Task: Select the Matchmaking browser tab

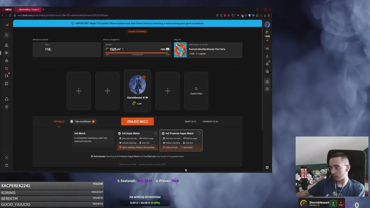Action: tap(27, 10)
